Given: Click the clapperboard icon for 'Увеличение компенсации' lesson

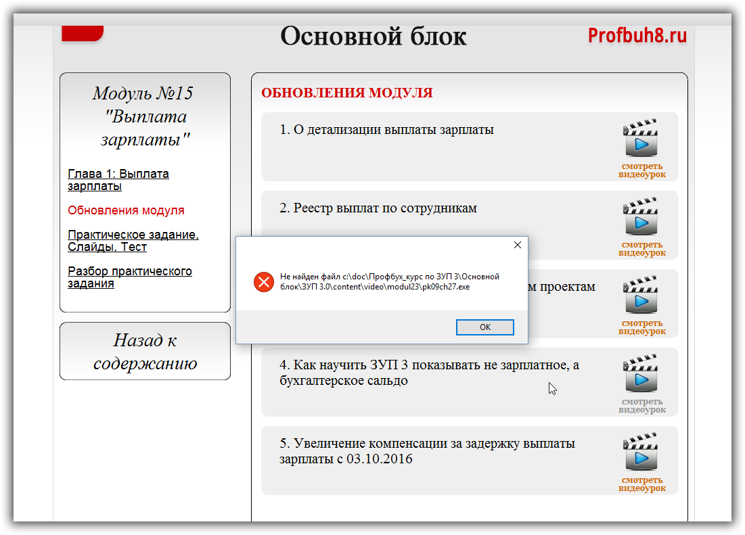Looking at the screenshot, I should pos(640,452).
